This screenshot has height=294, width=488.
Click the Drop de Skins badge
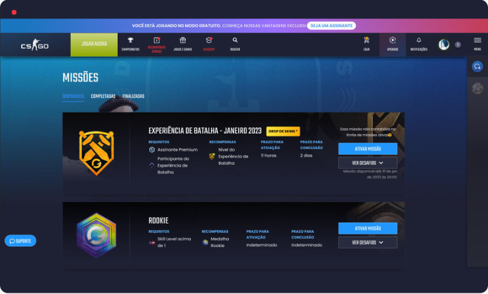[283, 131]
